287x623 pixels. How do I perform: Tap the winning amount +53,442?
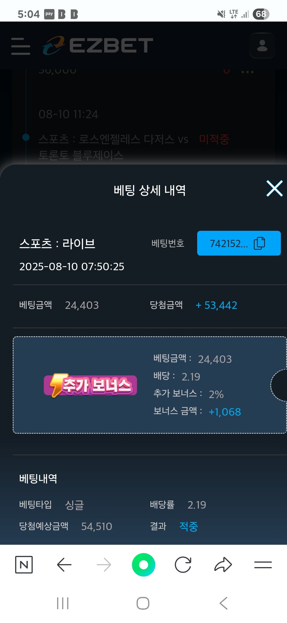coord(216,305)
